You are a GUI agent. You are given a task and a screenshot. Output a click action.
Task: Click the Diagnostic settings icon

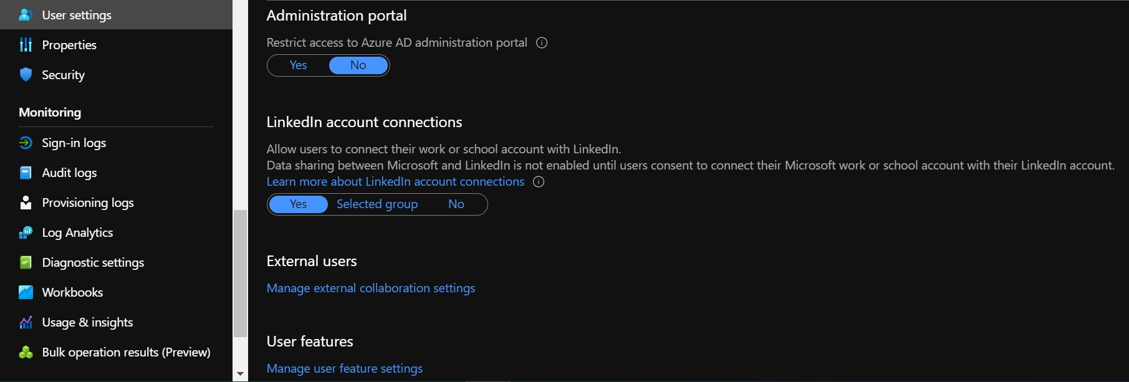[26, 262]
